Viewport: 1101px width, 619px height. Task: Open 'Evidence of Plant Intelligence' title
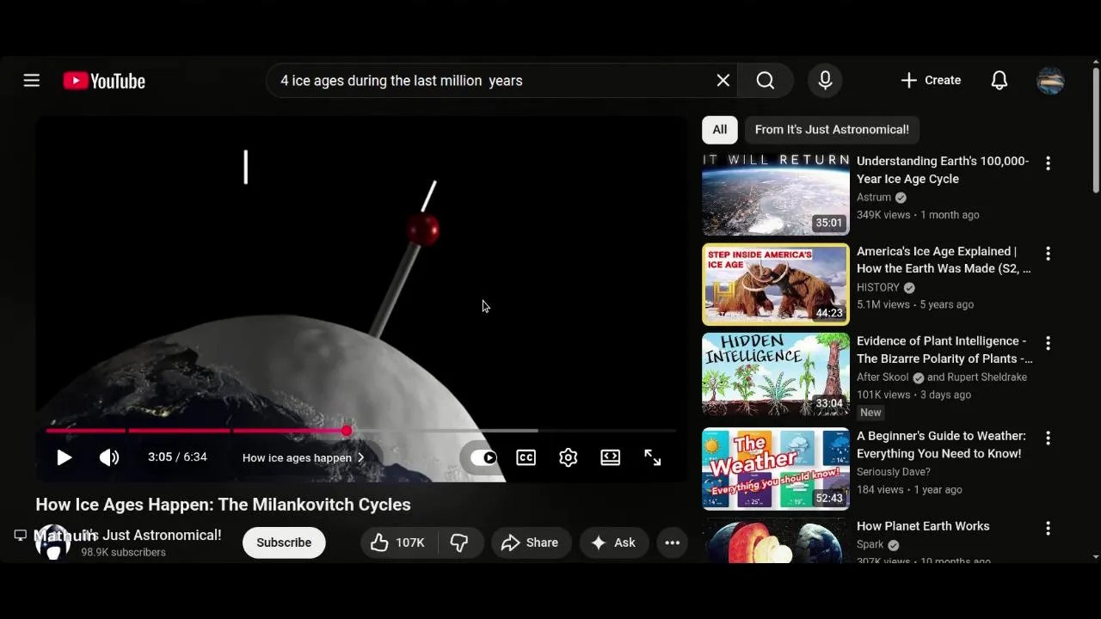(944, 350)
